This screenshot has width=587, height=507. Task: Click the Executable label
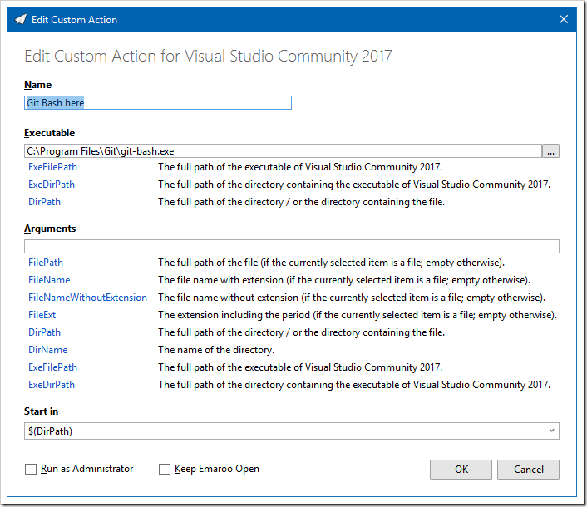pos(49,133)
